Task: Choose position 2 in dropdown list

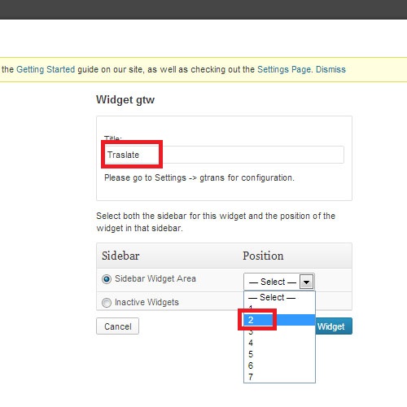Action: coord(279,320)
